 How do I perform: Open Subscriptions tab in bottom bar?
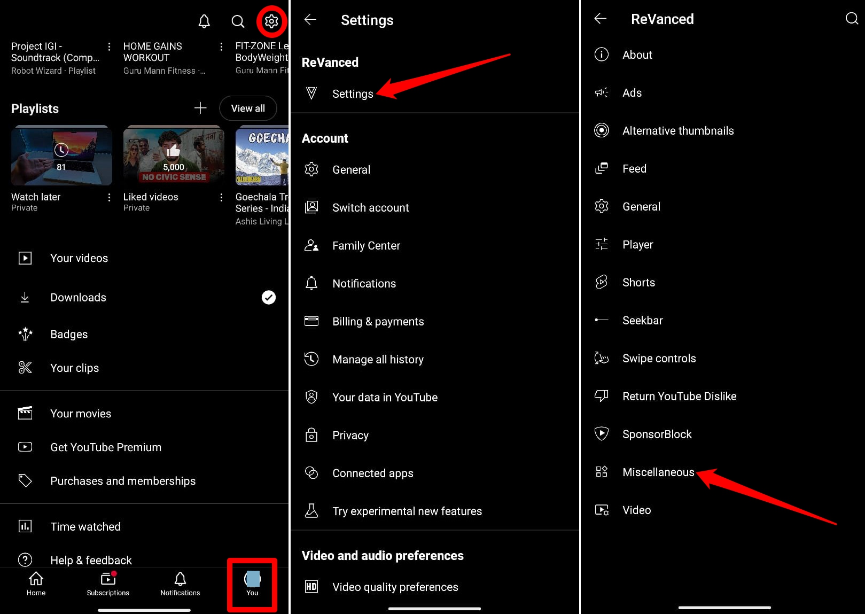108,584
